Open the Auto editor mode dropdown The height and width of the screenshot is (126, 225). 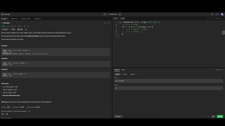pos(123,19)
